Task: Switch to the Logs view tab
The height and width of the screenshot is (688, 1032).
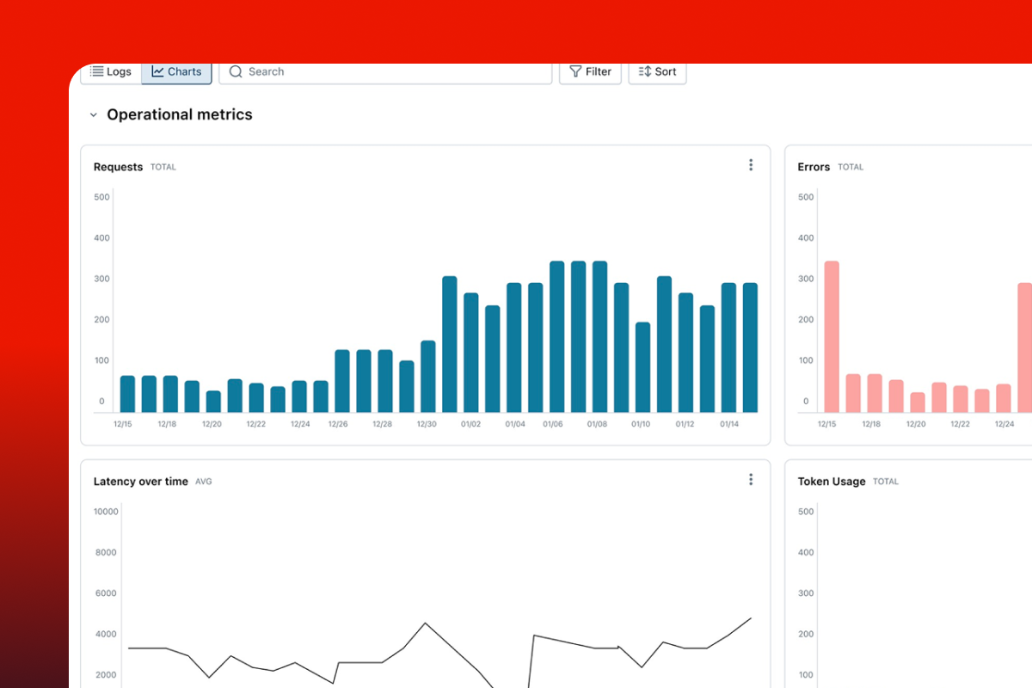Action: (111, 72)
